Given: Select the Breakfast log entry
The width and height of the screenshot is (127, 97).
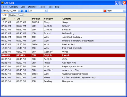Looking at the screenshot, I should 63,30.
